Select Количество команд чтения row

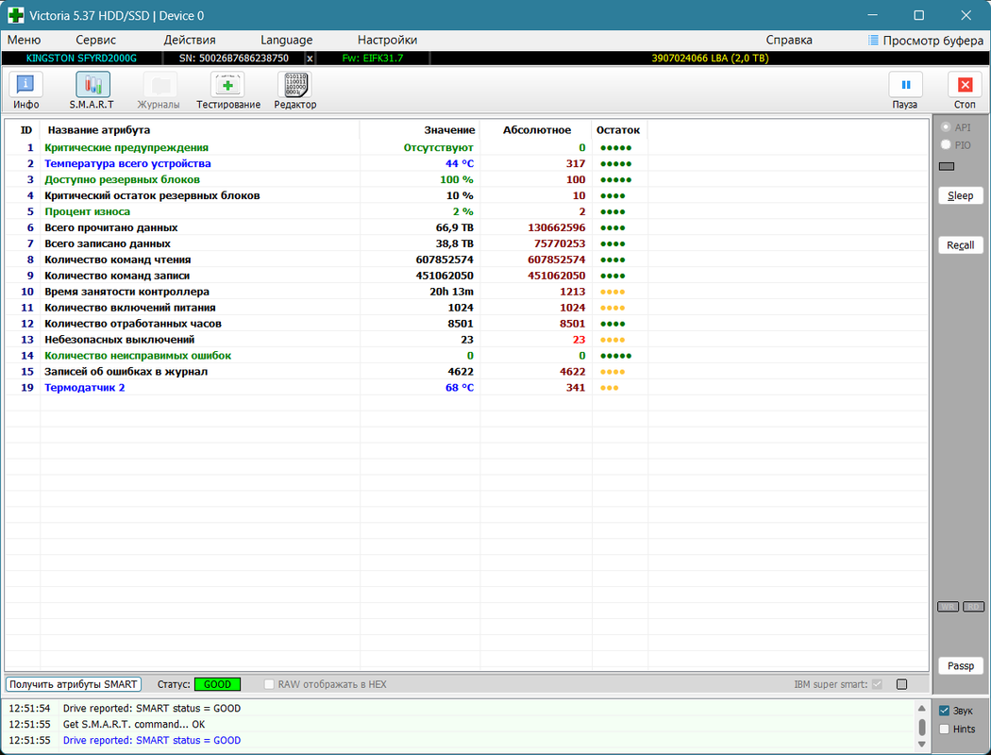(467, 260)
